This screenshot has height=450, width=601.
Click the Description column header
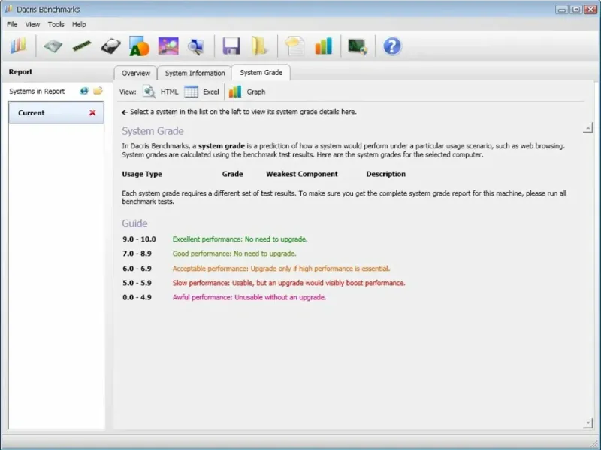click(385, 174)
